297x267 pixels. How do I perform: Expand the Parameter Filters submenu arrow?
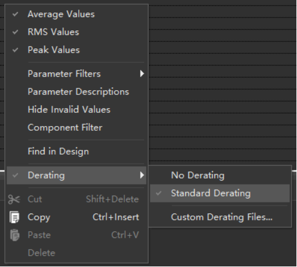pyautogui.click(x=142, y=73)
